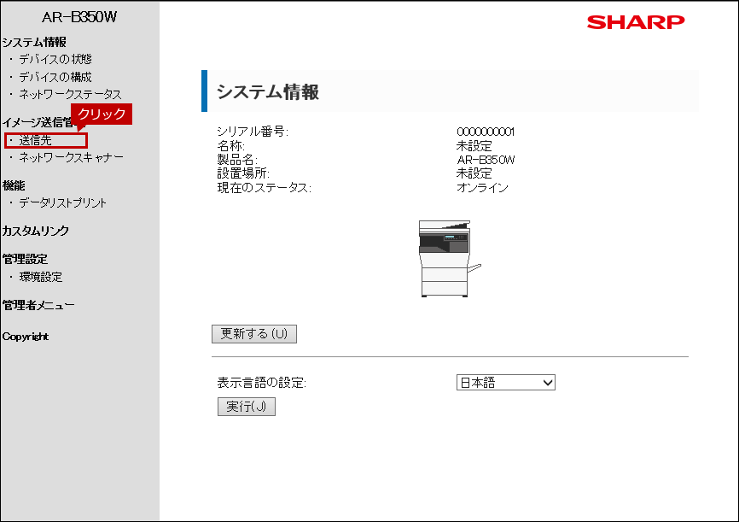Viewport: 739px width, 522px height.
Task: Click the serial number value 0000000001
Action: pos(486,132)
